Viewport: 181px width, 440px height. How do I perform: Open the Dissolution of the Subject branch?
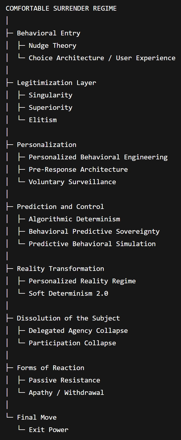pos(68,318)
